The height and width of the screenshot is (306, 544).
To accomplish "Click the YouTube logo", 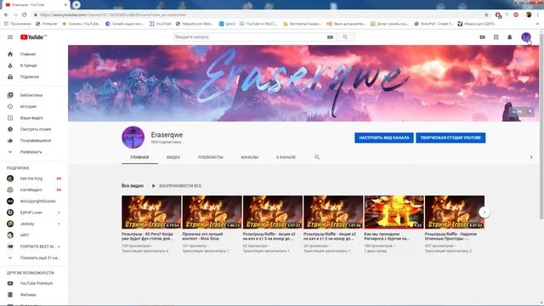I will [x=33, y=37].
